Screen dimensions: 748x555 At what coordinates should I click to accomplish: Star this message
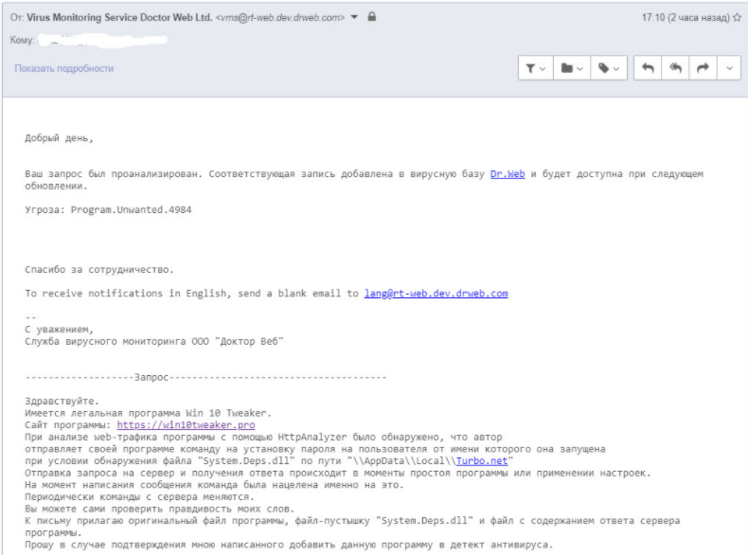(738, 18)
